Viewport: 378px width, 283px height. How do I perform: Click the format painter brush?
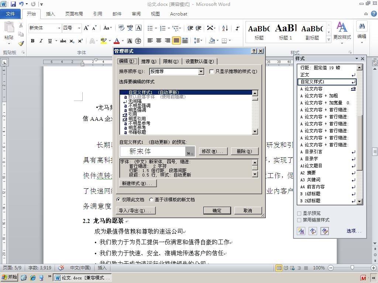coord(21,43)
